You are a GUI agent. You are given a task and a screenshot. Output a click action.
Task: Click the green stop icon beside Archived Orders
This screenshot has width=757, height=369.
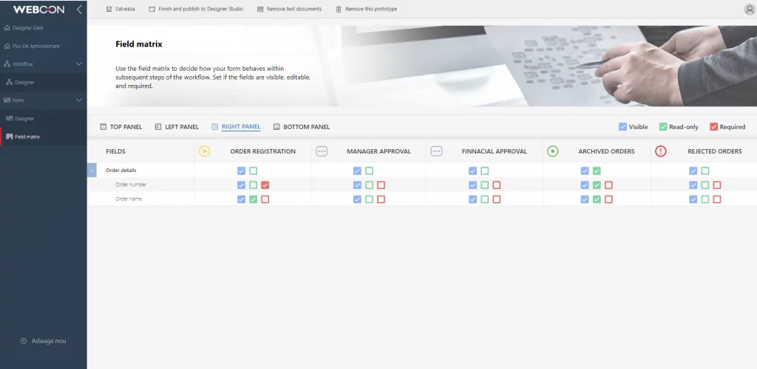pos(553,151)
